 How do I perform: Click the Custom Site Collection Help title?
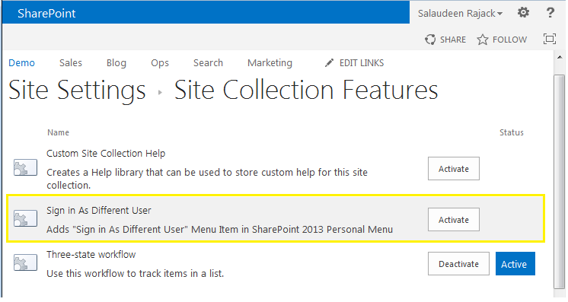[x=106, y=154]
